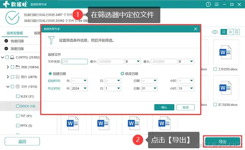245x150 pixels.
Task: Click the C:(NTFS) drive icon
Action: [x=12, y=57]
